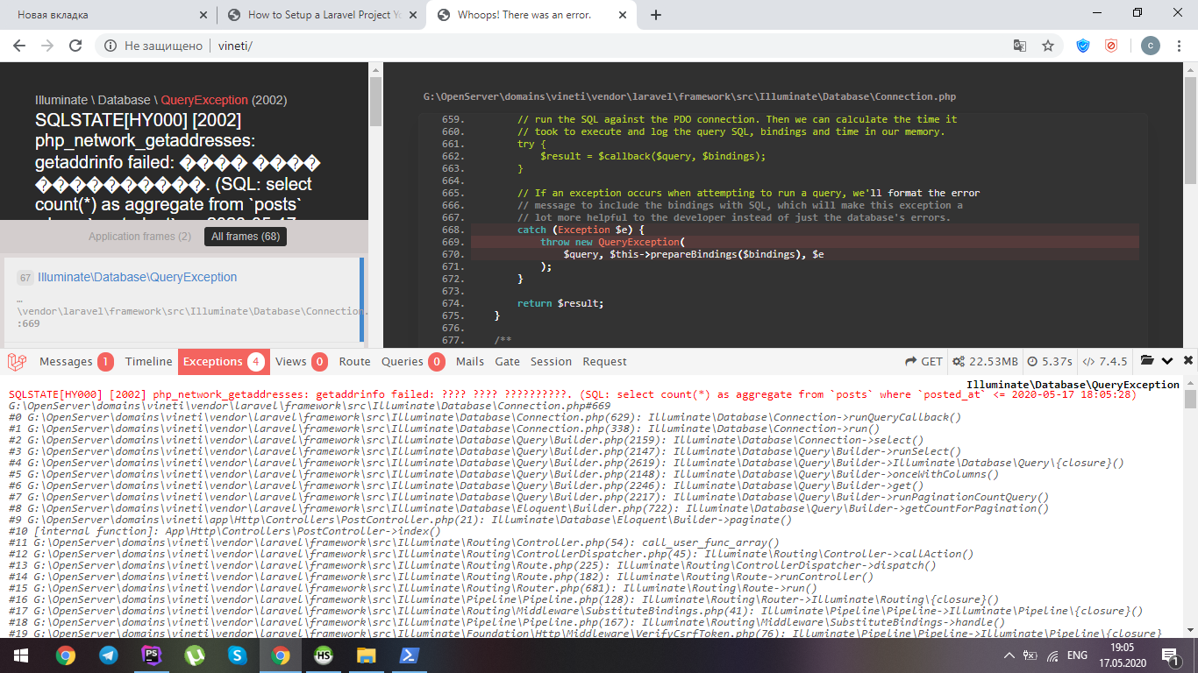Screen dimensions: 1198x673
Task: Open the red shield blocker extension icon
Action: coord(1111,46)
